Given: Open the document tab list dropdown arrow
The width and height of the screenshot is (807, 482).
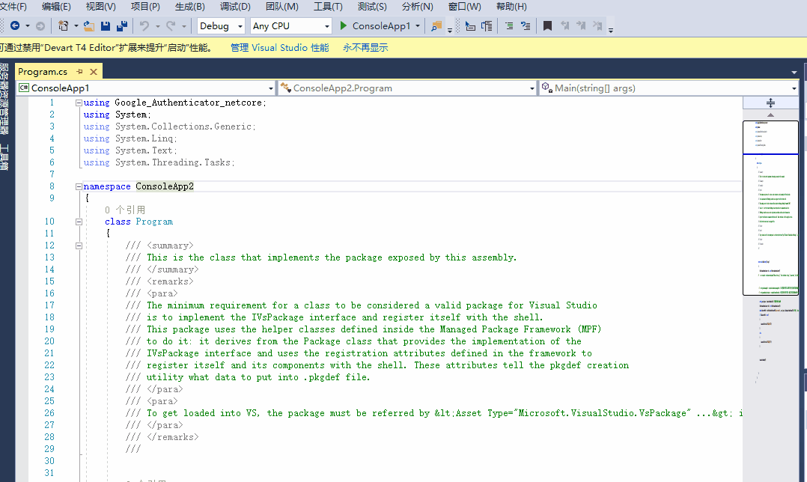Looking at the screenshot, I should (x=794, y=73).
